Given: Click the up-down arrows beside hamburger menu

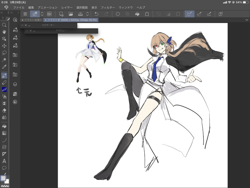Looking at the screenshot, I should tap(42, 14).
